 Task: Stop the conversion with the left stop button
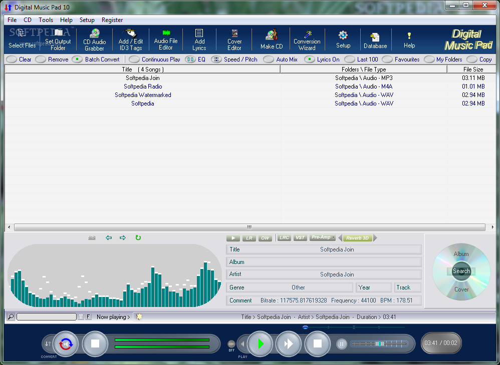click(x=95, y=343)
